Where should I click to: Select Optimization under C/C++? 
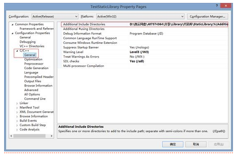(x=33, y=59)
